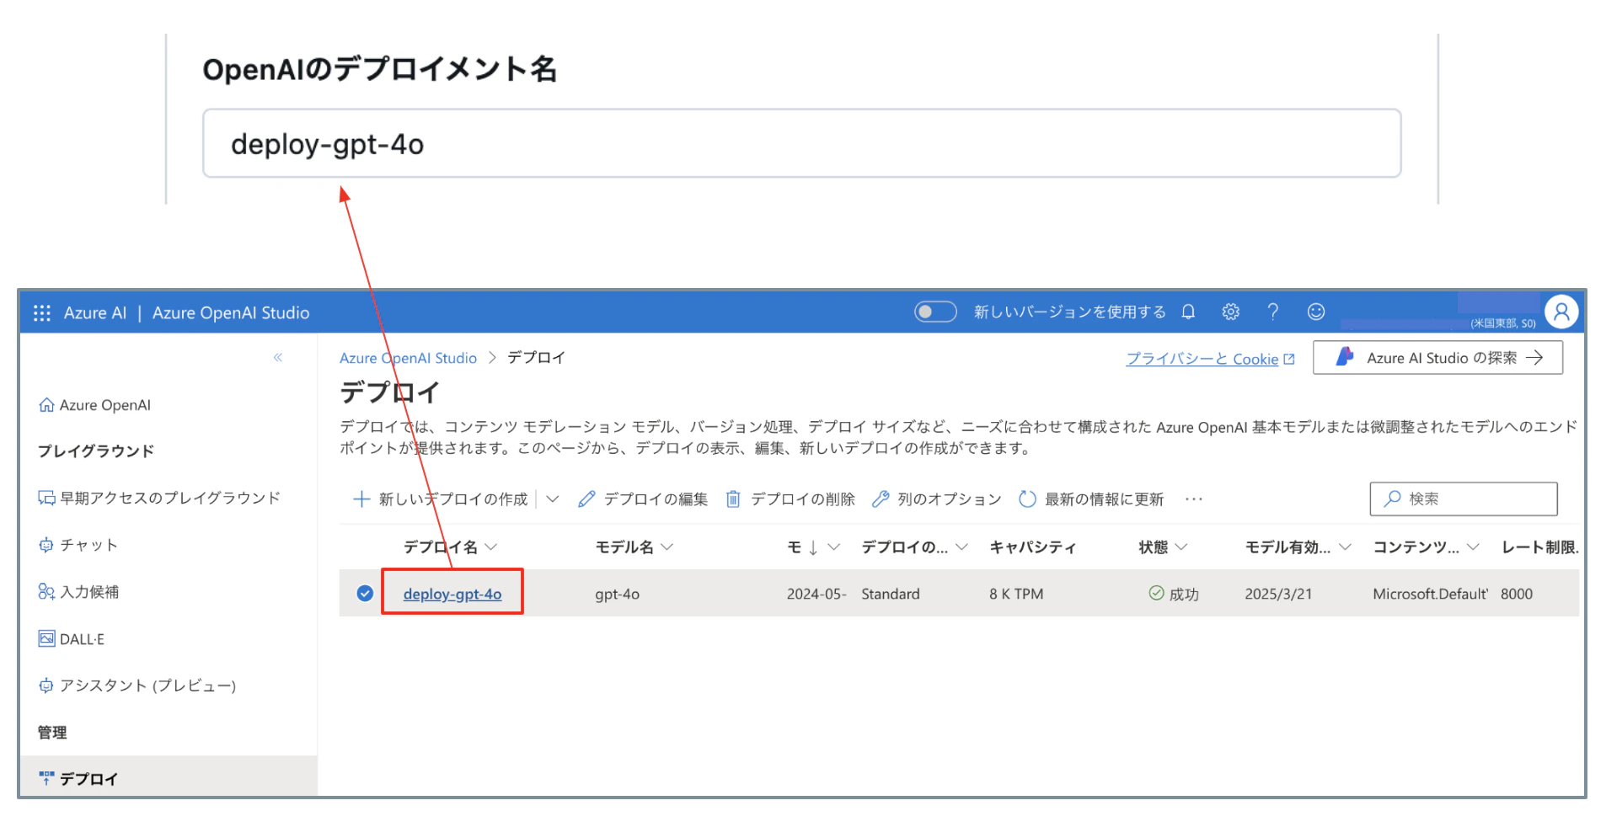Open 列のオプション toolbar button
The height and width of the screenshot is (827, 1606).
937,499
